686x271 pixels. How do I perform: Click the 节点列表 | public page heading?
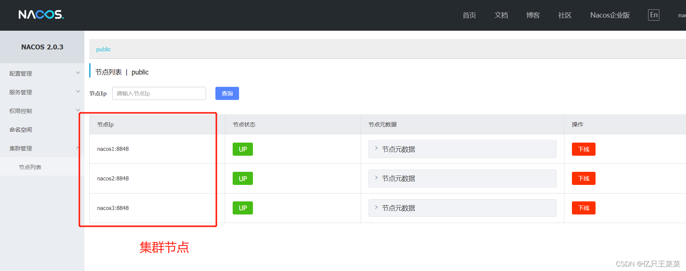(x=122, y=72)
